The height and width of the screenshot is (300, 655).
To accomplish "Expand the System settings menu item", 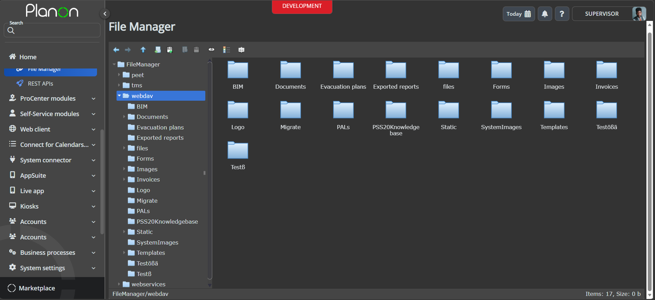I will tap(52, 268).
